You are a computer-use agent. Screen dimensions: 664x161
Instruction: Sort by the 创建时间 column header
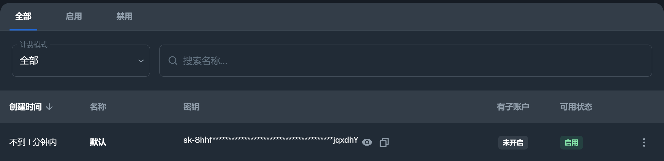[26, 107]
